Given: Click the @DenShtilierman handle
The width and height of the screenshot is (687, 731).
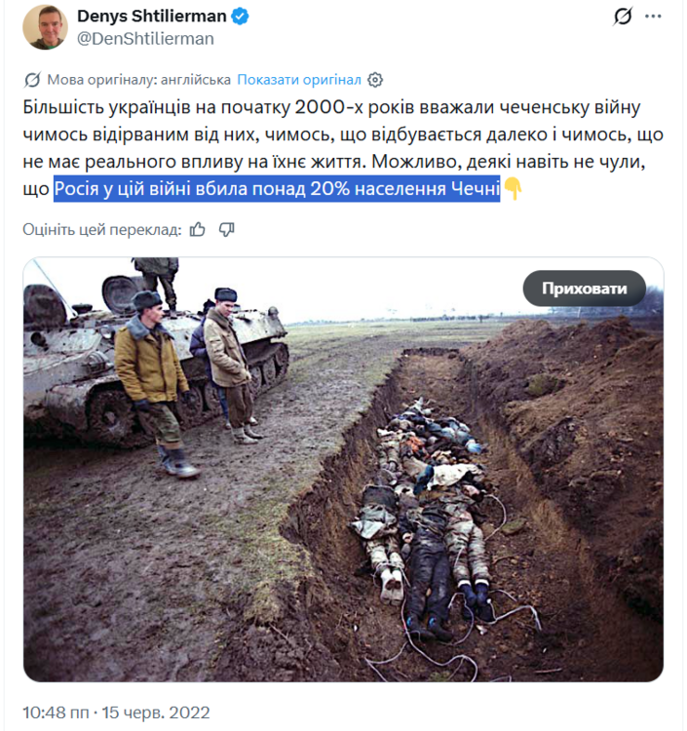Looking at the screenshot, I should coord(145,39).
